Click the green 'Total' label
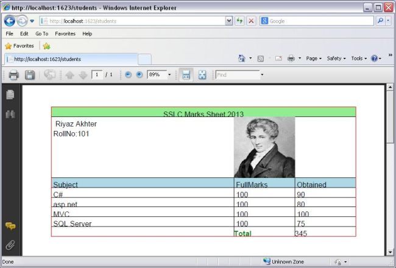396x268 pixels. click(242, 233)
